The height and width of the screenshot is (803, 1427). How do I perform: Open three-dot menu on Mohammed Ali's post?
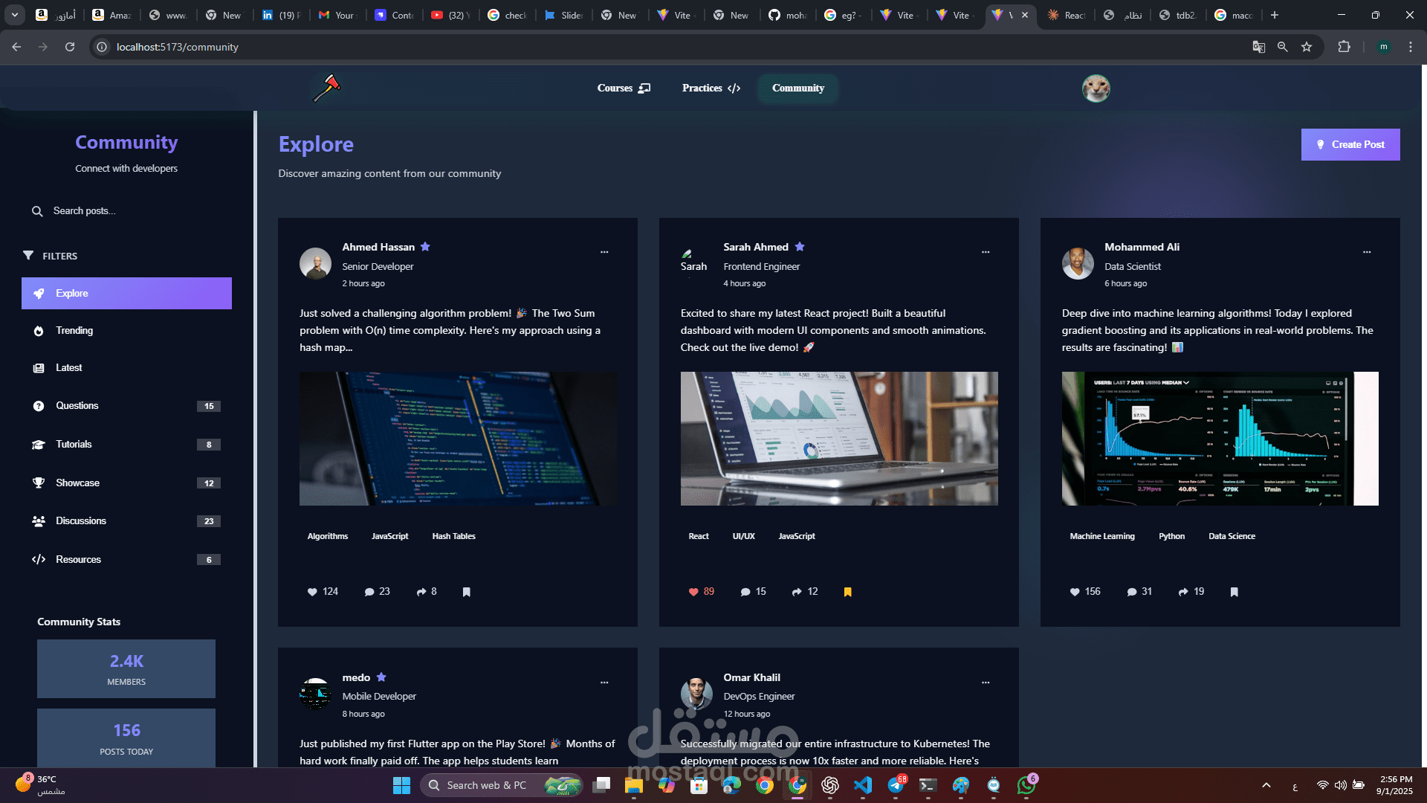click(x=1366, y=252)
